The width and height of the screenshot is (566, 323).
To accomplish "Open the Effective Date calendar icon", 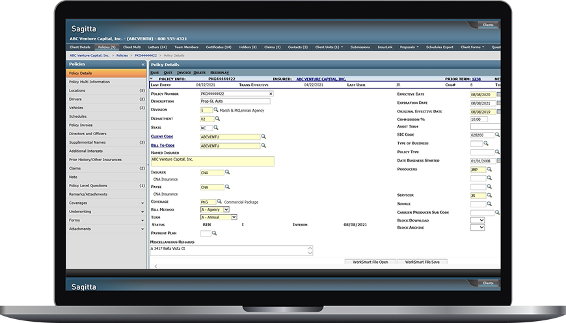I will coord(498,94).
